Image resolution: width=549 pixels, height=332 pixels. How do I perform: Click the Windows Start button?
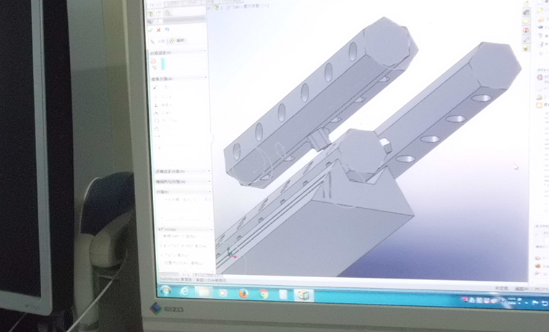165,291
